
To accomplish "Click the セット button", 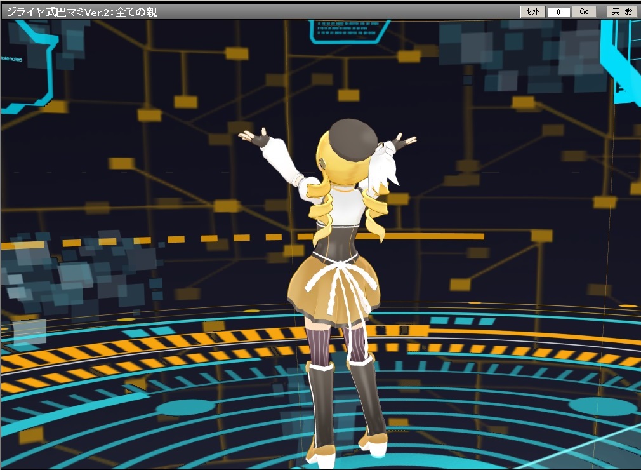I will tap(532, 11).
